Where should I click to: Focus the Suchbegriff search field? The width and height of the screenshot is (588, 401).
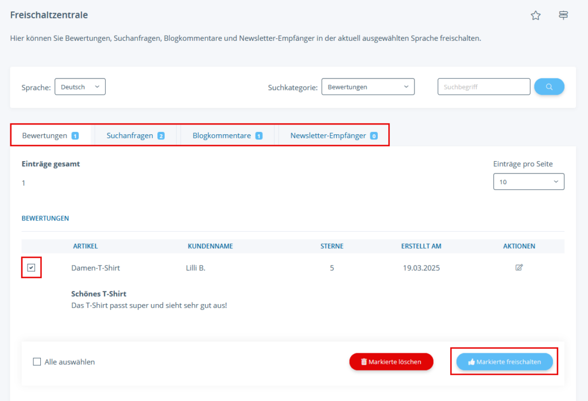coord(483,87)
